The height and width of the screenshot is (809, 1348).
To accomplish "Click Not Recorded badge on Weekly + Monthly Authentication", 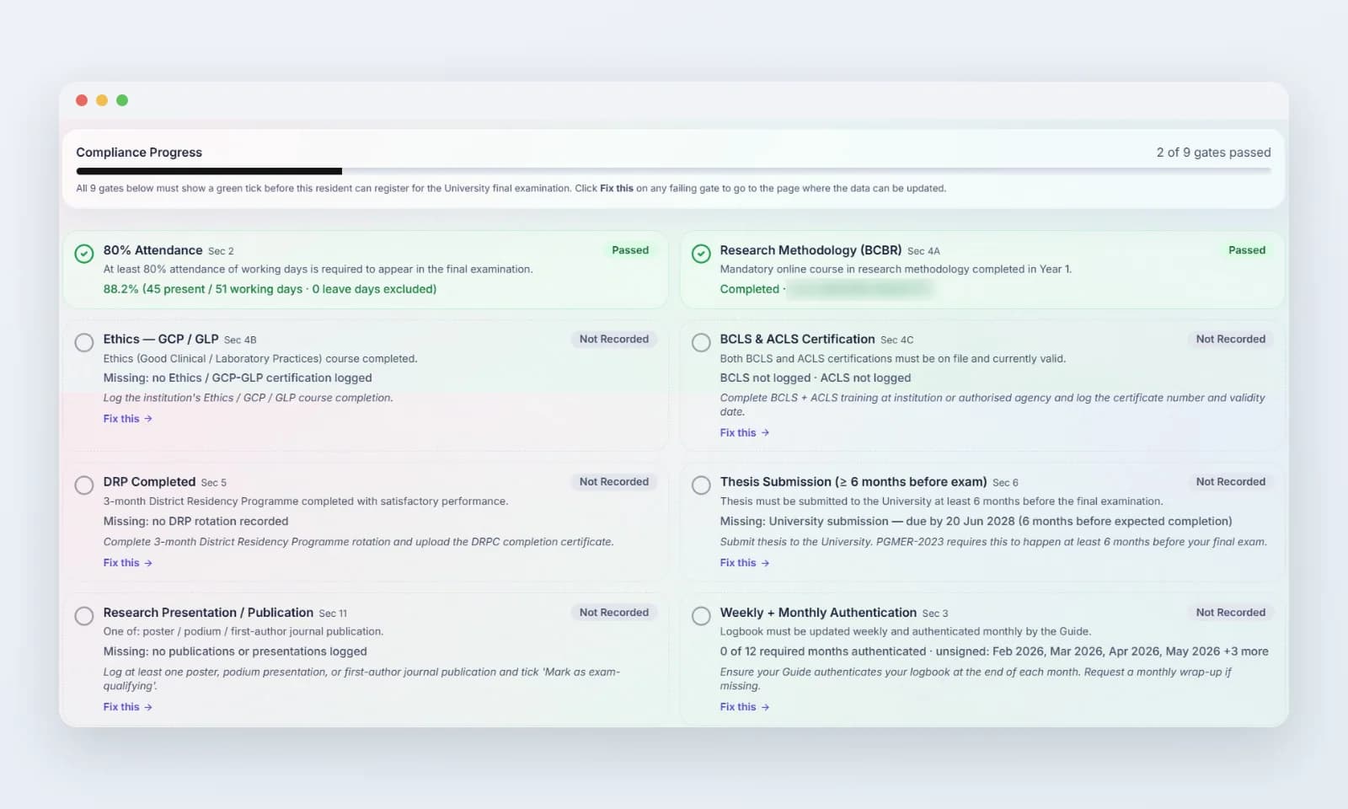I will pyautogui.click(x=1231, y=613).
